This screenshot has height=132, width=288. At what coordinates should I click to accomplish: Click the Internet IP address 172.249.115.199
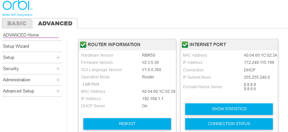[x=259, y=63]
